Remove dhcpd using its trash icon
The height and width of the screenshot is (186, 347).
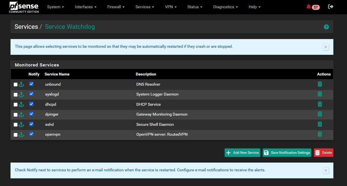[x=320, y=104]
